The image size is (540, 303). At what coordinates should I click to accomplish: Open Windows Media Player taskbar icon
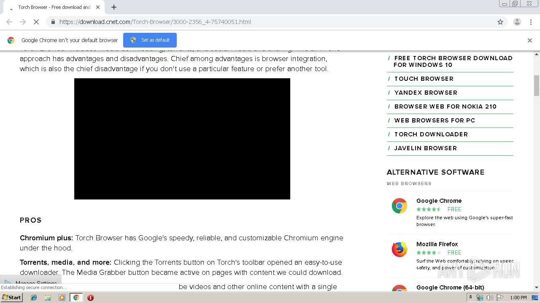62,298
